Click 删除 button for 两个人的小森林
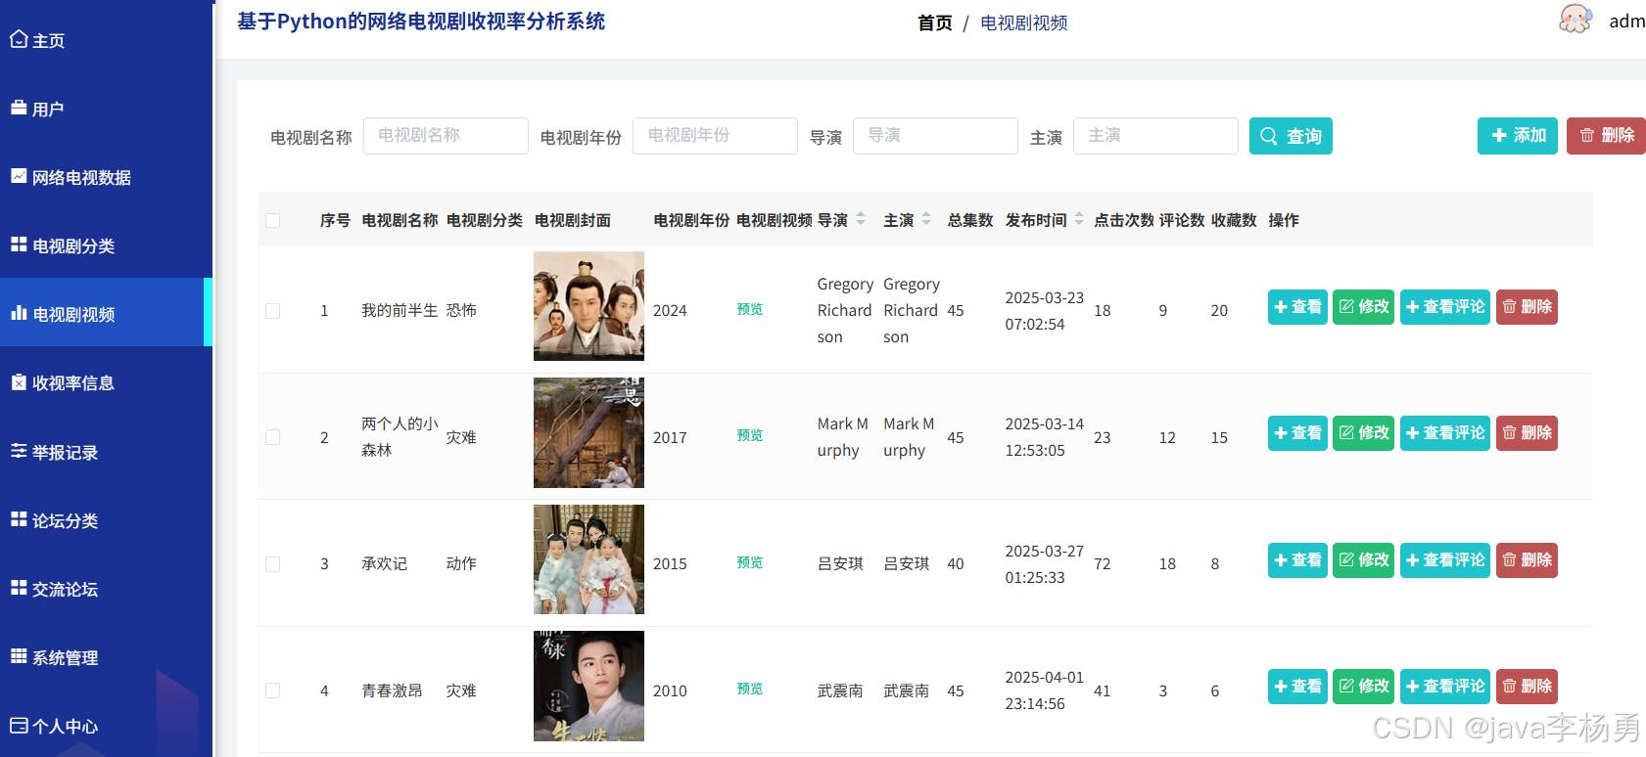This screenshot has height=757, width=1646. 1527,433
